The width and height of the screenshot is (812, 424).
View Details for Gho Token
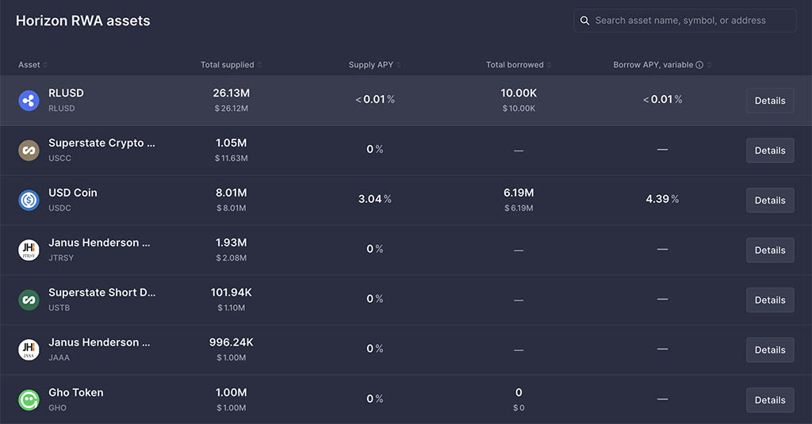pos(770,400)
